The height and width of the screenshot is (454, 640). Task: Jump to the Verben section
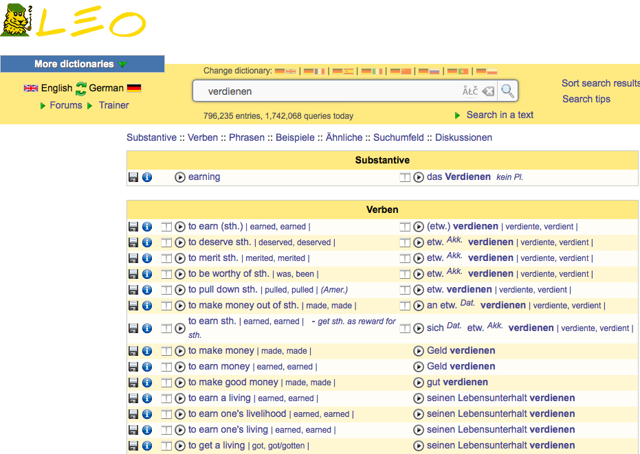[203, 137]
